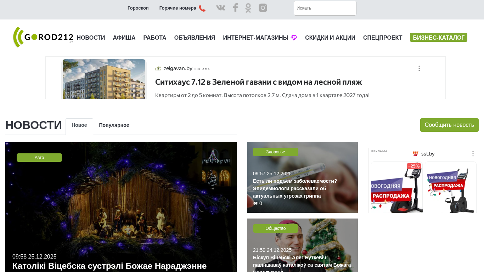Click the 09:58 25.12.2025 timestamp
This screenshot has height=272, width=484.
tap(34, 257)
